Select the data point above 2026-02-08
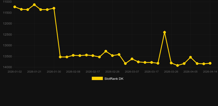Screen dimensions: 218x106 click(73, 55)
